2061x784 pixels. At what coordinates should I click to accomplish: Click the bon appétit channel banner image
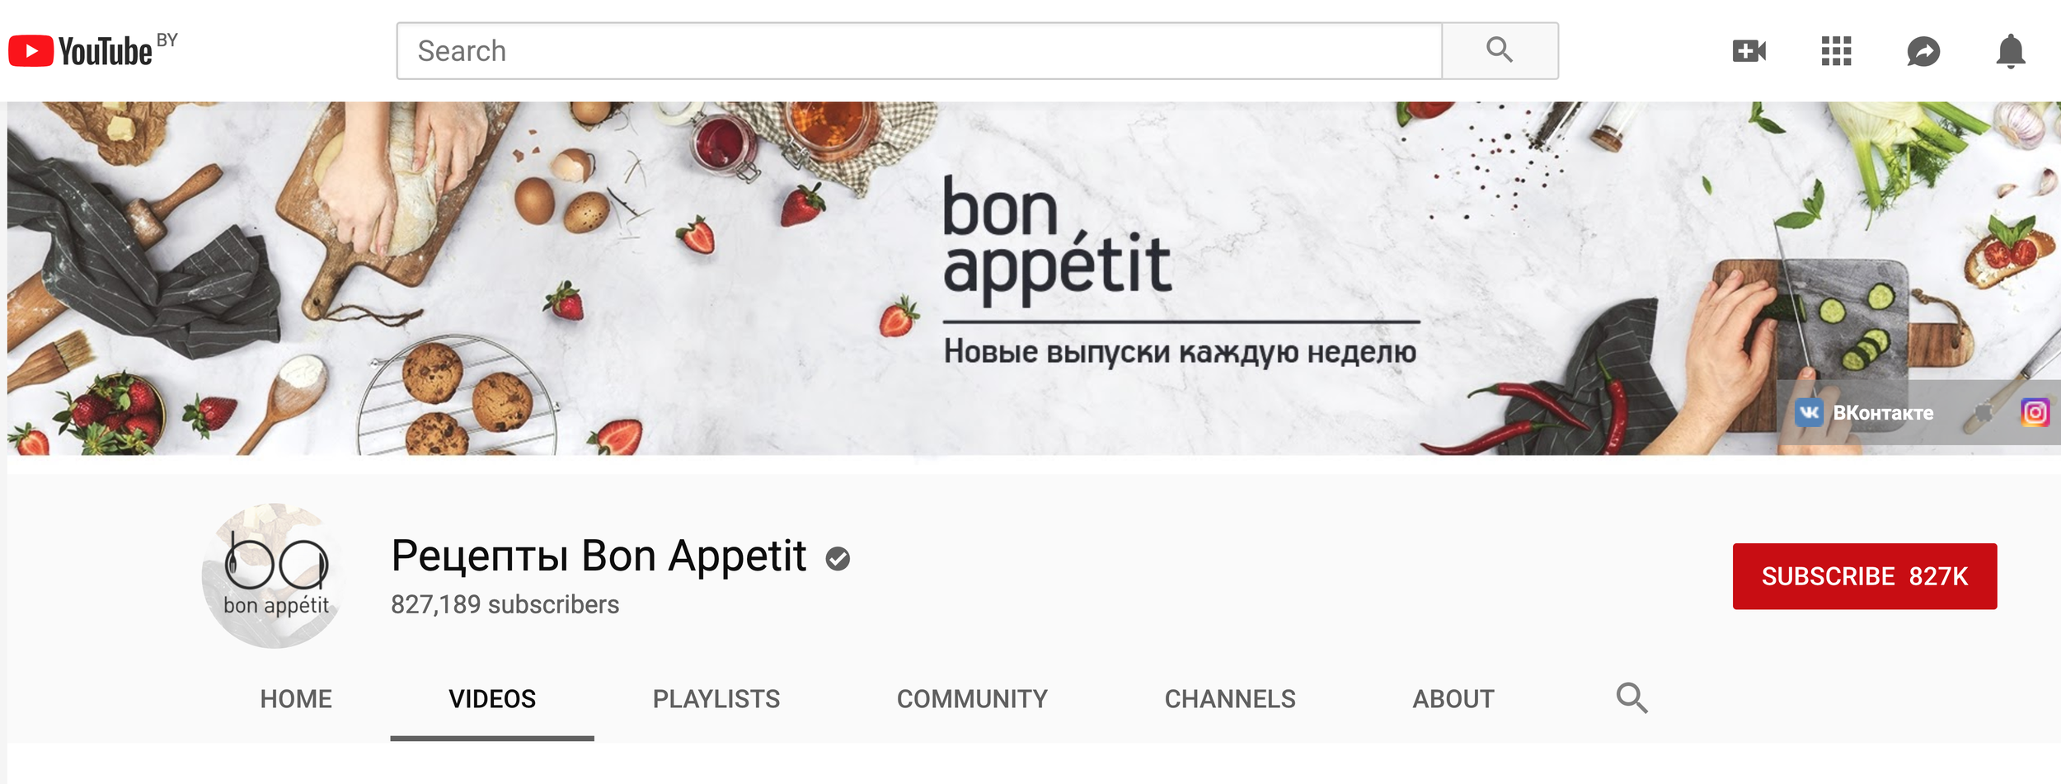[x=1034, y=279]
